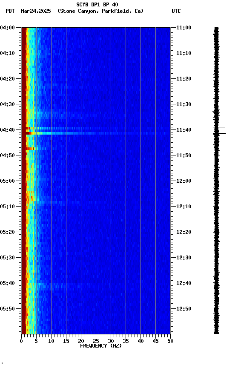Click the 05:50 PDT time label
The width and height of the screenshot is (235, 368).
(7, 309)
